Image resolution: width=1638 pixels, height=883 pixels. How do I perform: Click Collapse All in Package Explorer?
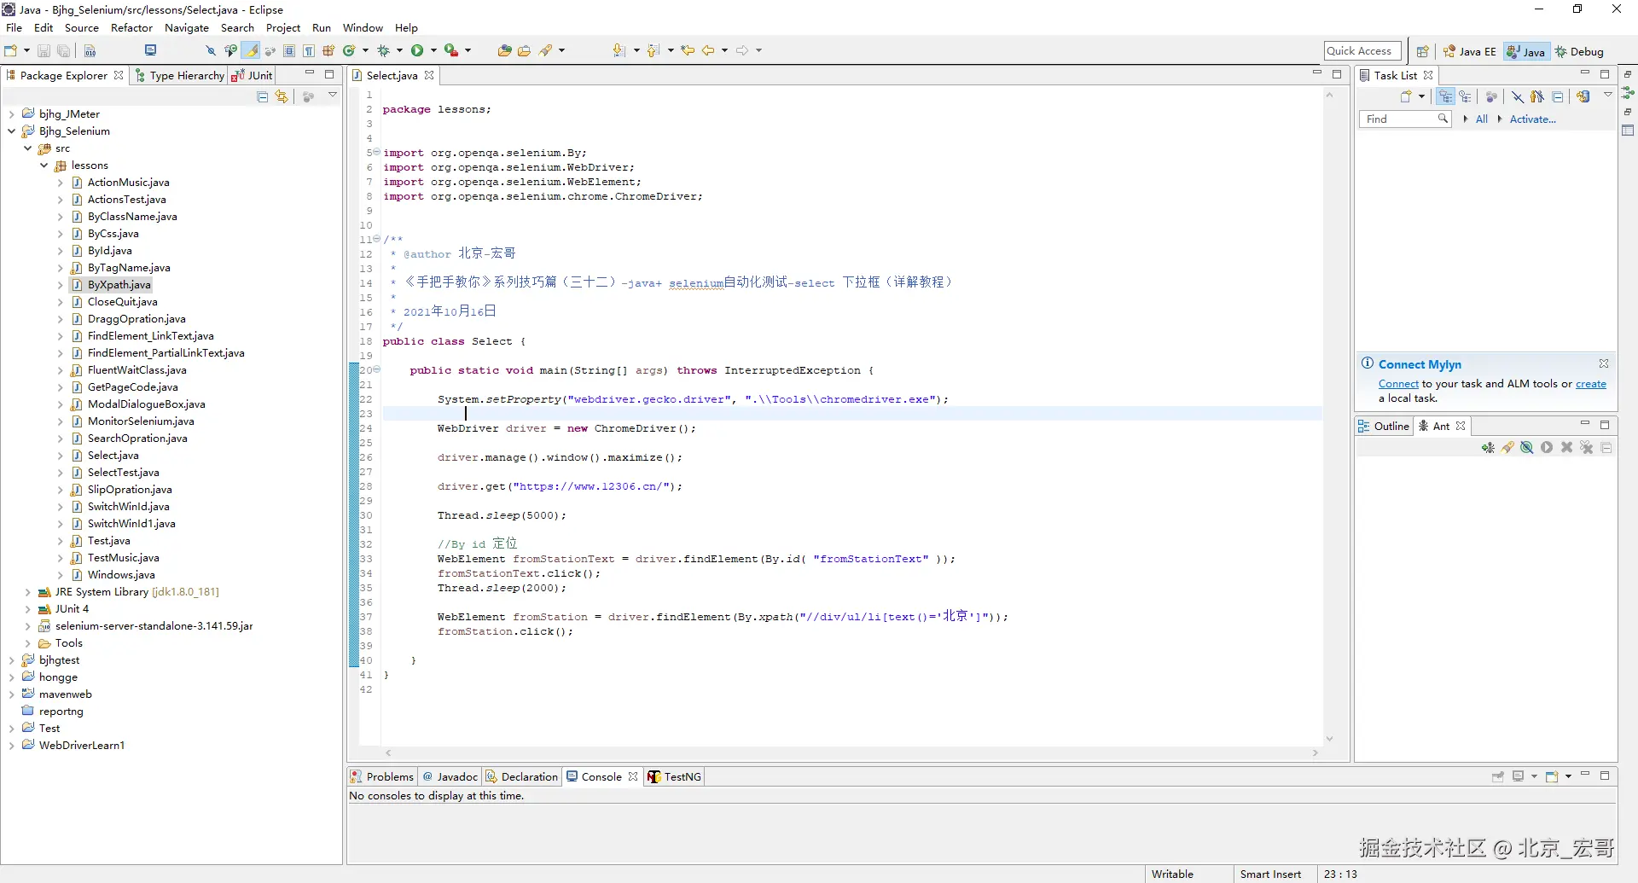[263, 97]
